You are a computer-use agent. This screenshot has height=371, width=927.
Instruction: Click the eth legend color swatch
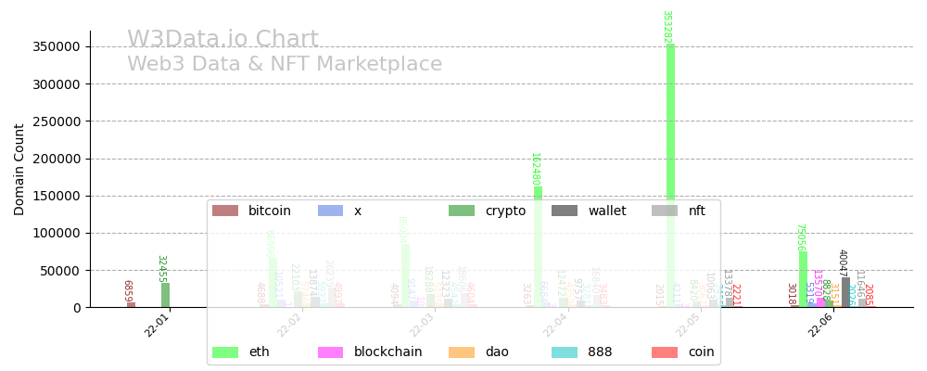point(225,352)
